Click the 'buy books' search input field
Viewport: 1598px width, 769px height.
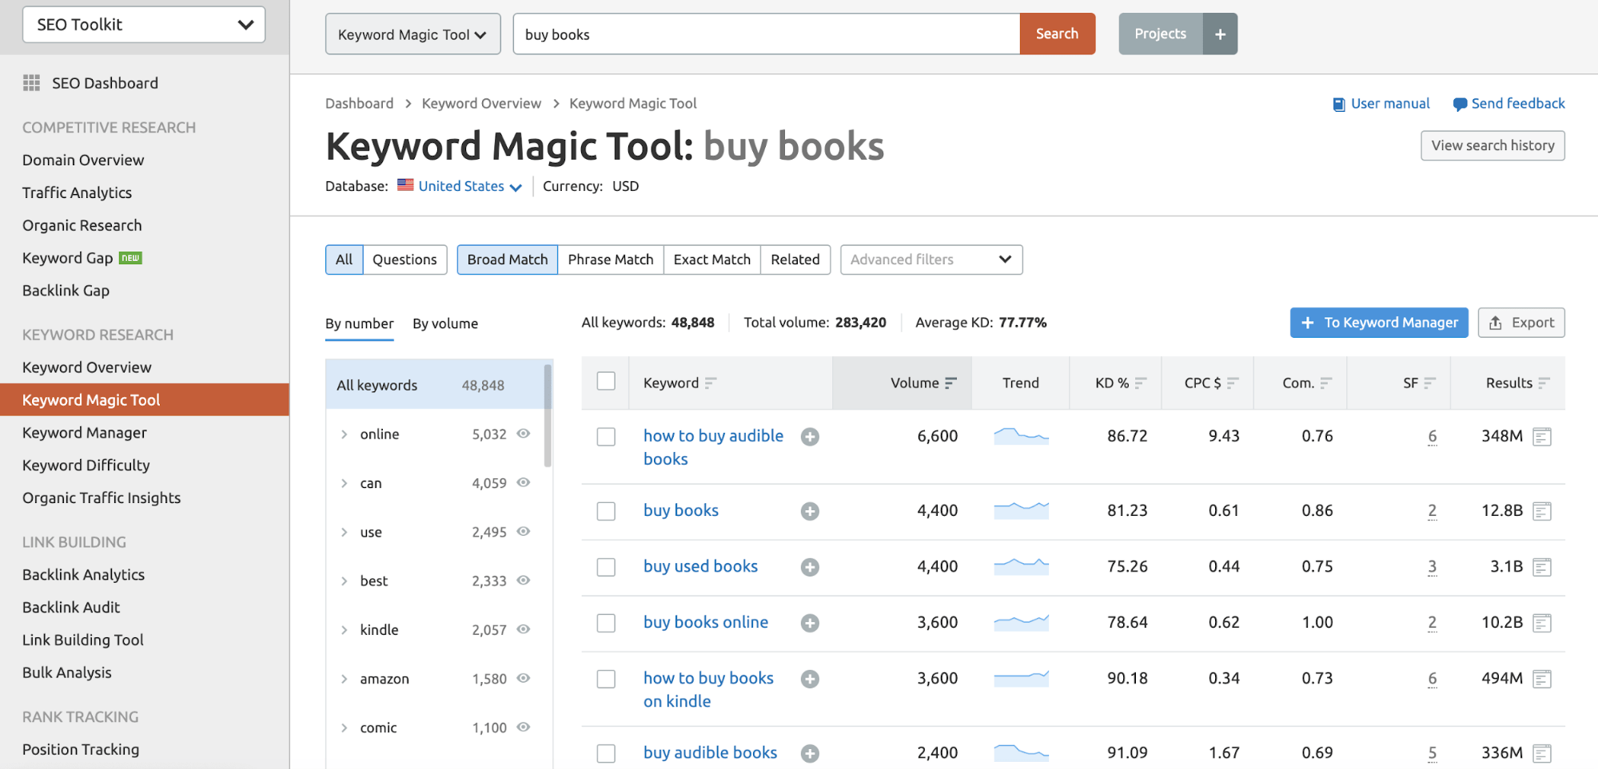point(766,34)
